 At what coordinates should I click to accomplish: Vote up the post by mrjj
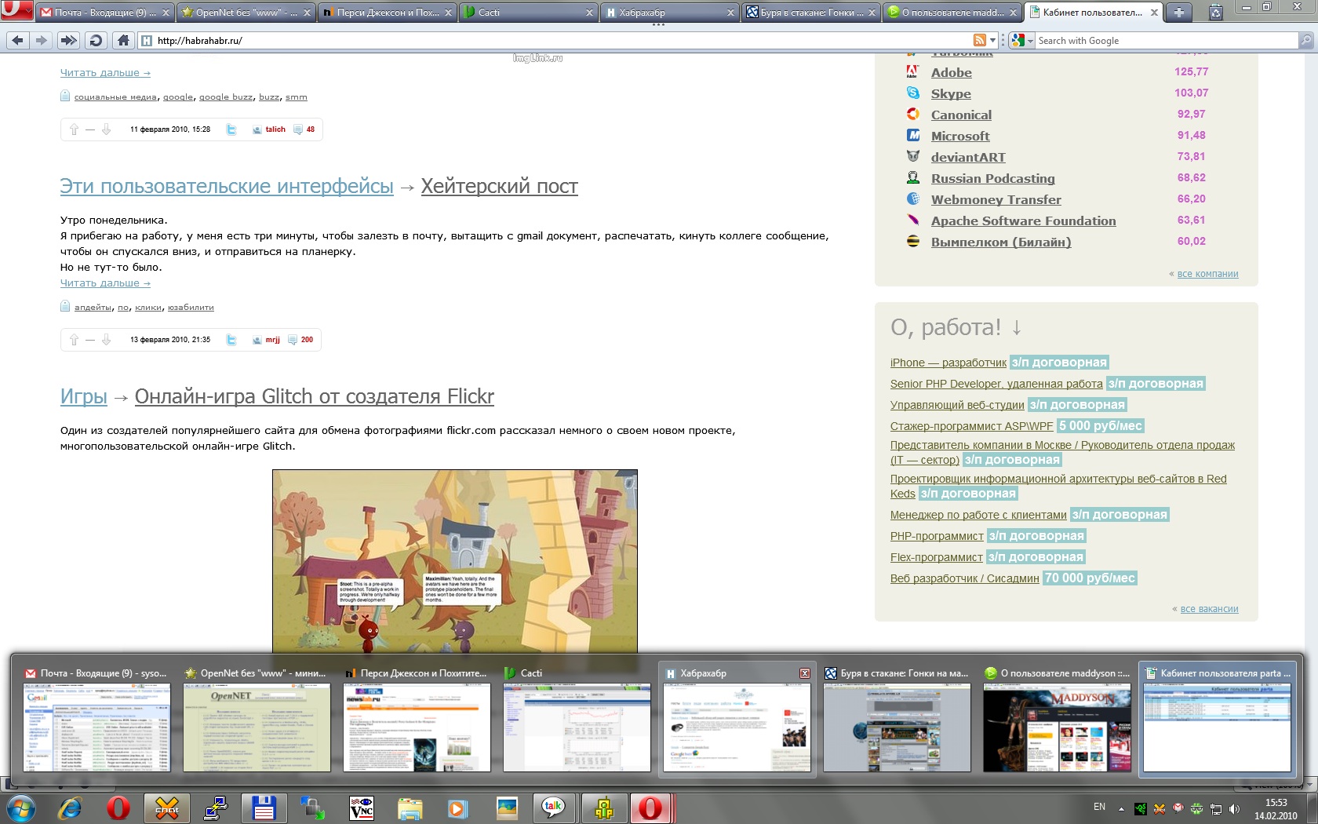click(74, 340)
